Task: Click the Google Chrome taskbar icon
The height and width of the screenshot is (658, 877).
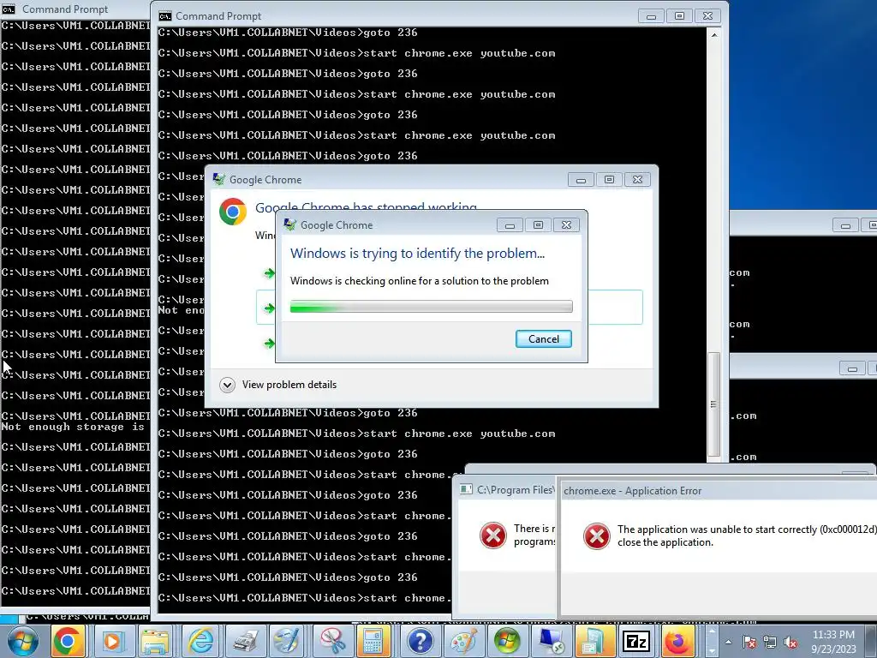Action: [x=67, y=641]
